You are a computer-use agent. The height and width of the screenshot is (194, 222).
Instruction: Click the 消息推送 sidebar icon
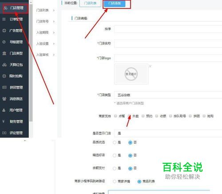coord(4,99)
